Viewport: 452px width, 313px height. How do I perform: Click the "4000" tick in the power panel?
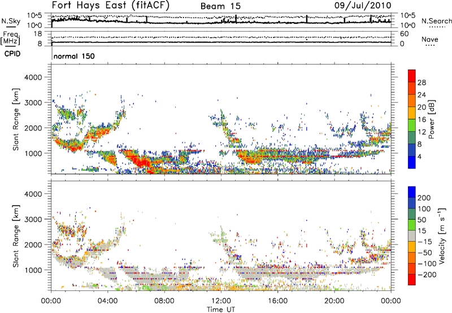(33, 77)
